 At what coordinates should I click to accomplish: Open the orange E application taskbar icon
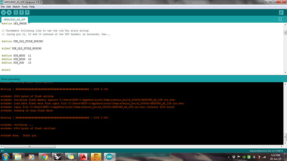coord(96,157)
